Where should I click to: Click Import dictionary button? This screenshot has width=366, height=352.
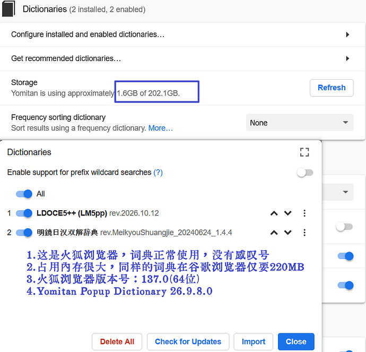[253, 342]
